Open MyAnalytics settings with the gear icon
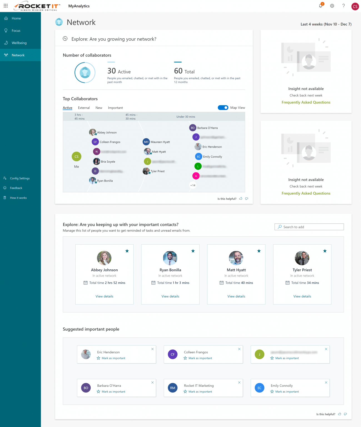 [332, 6]
